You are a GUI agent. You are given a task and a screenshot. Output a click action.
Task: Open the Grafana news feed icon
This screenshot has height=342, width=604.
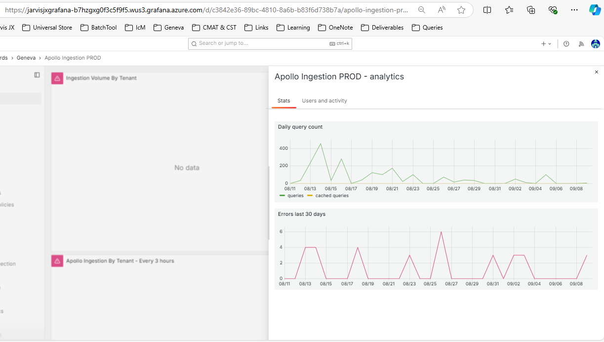point(581,44)
